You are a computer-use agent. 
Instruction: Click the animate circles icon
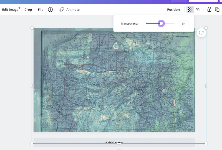pos(62,10)
